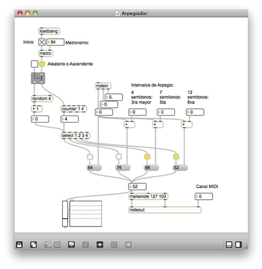This screenshot has width=262, height=269.
Task: Click the message box showing 88
Action: click(x=151, y=167)
